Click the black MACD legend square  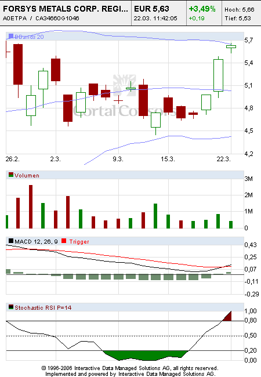(11, 241)
